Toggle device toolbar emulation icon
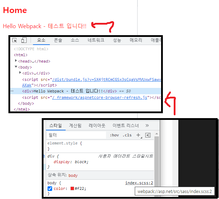 point(24,40)
